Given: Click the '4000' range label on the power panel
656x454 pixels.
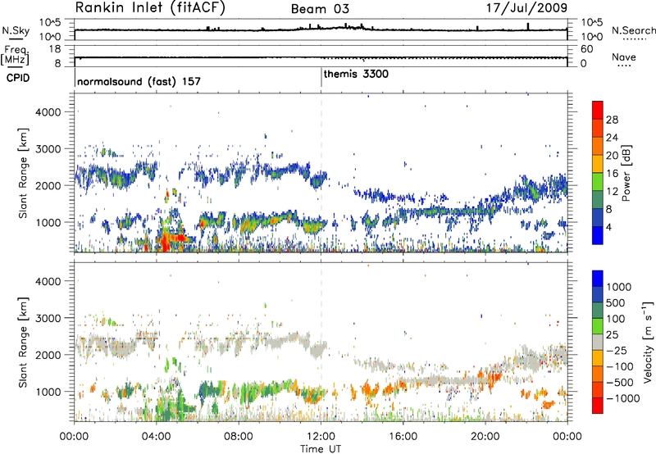Looking at the screenshot, I should pos(48,112).
